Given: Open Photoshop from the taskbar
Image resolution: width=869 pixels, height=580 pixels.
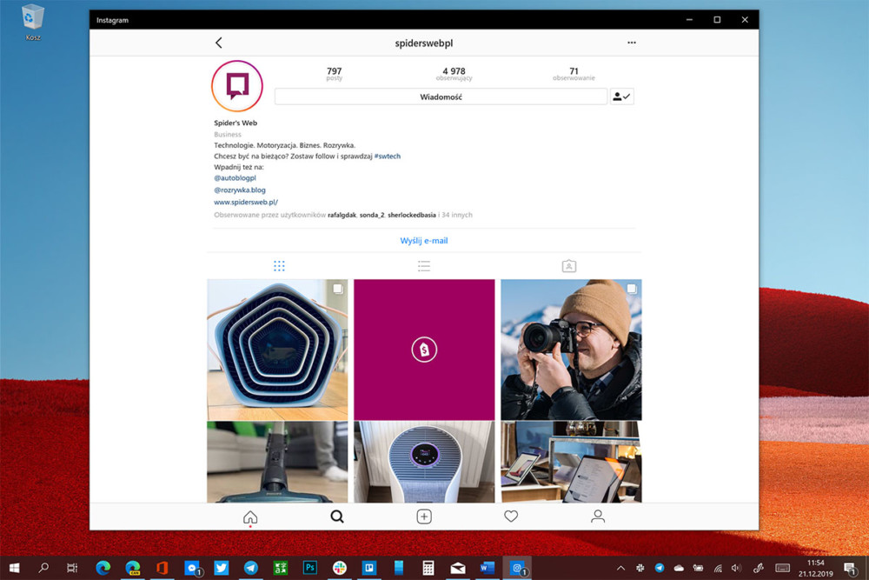Looking at the screenshot, I should coord(310,568).
